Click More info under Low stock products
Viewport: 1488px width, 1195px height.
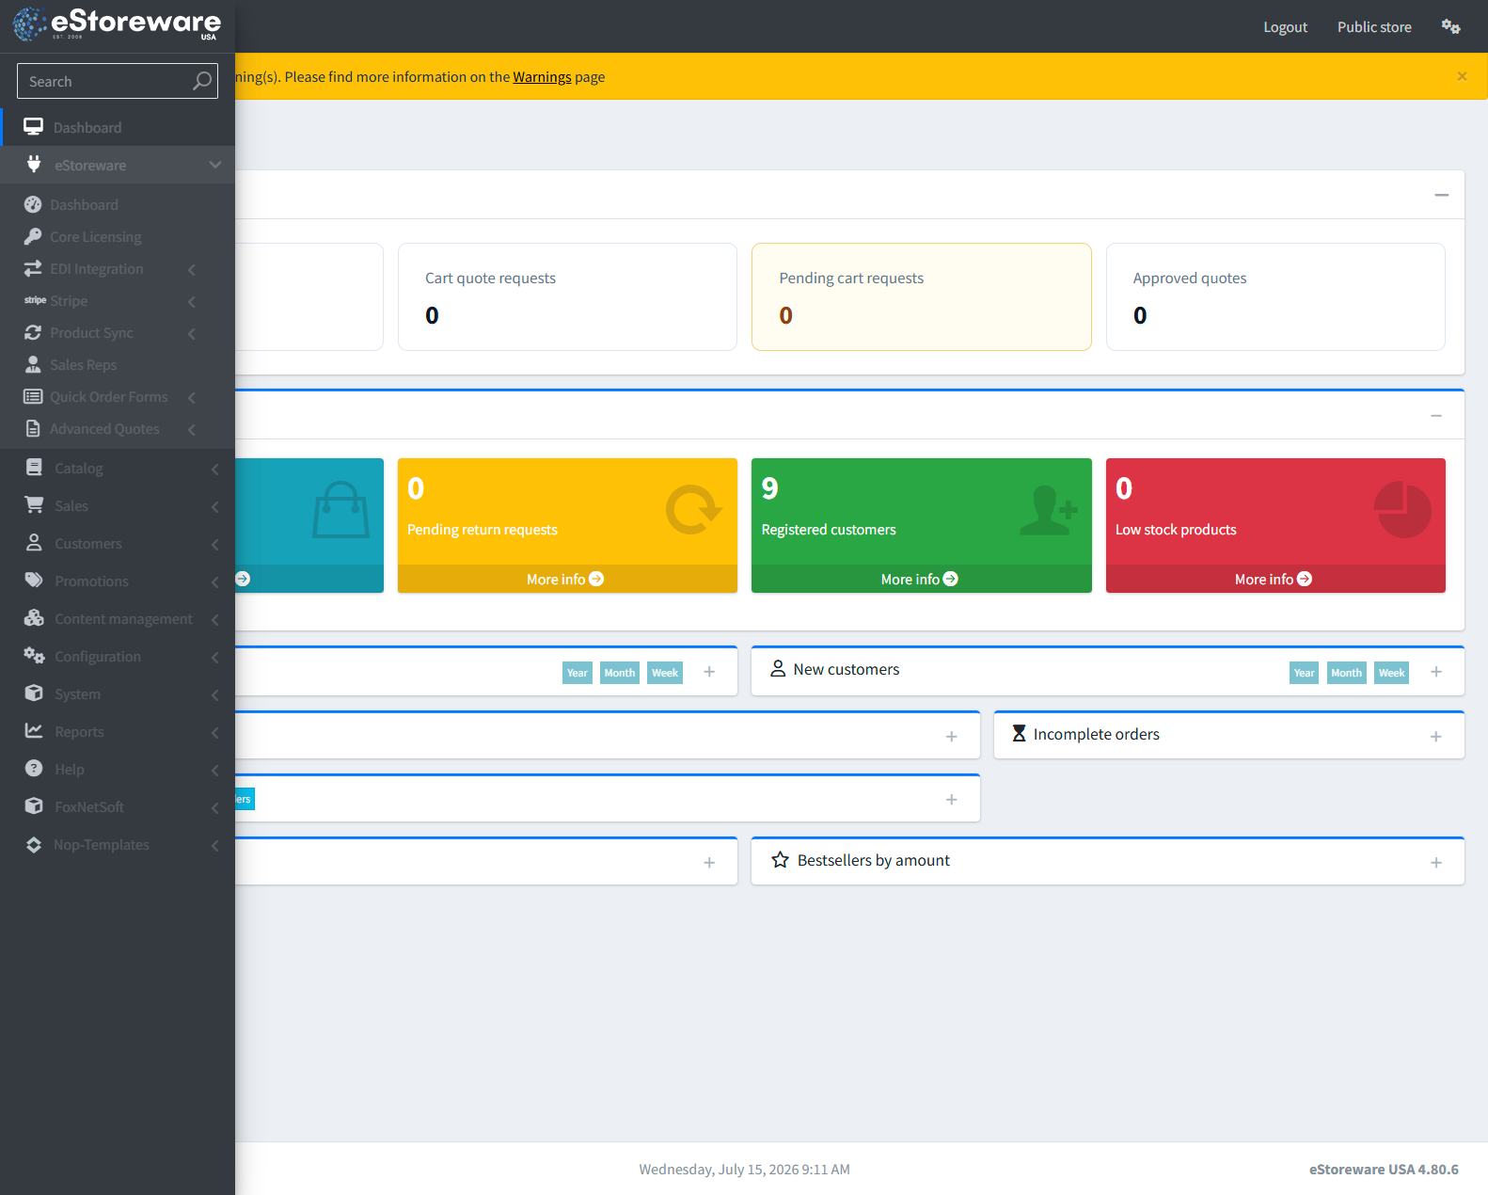pyautogui.click(x=1274, y=579)
